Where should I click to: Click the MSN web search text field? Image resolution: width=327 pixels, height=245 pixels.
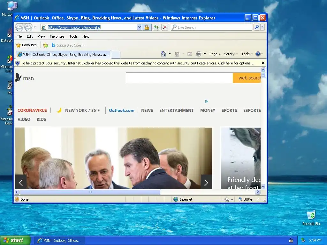(179, 78)
